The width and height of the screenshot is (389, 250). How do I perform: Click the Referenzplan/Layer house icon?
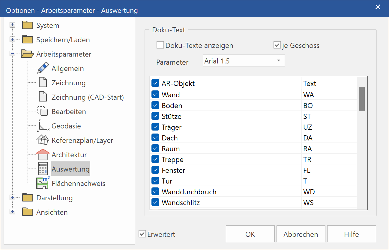point(43,140)
